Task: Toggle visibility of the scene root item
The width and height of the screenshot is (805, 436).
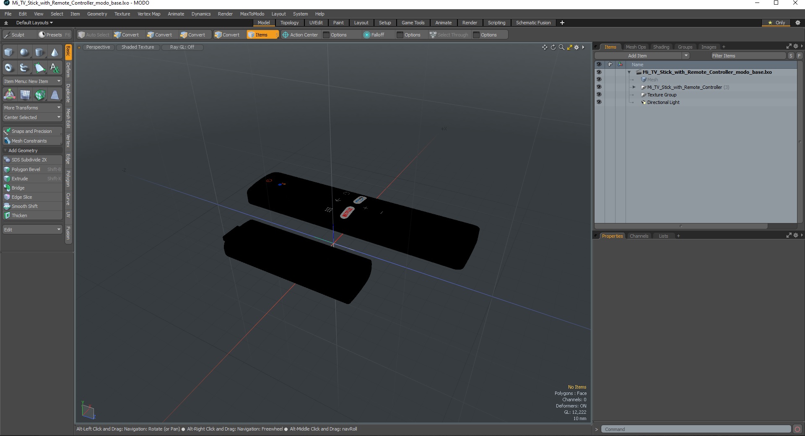Action: coord(599,72)
